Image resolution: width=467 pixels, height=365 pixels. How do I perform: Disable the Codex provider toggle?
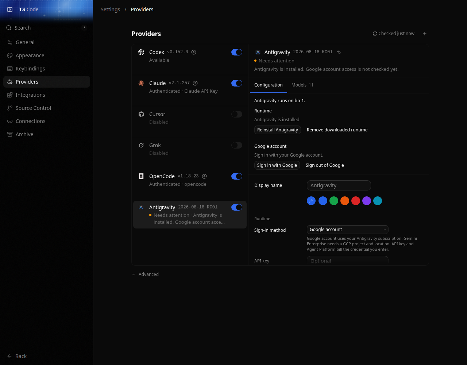[237, 52]
